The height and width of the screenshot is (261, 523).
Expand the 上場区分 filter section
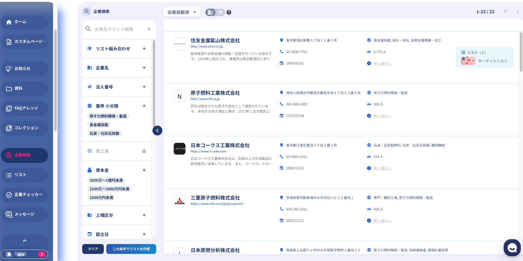click(x=144, y=215)
